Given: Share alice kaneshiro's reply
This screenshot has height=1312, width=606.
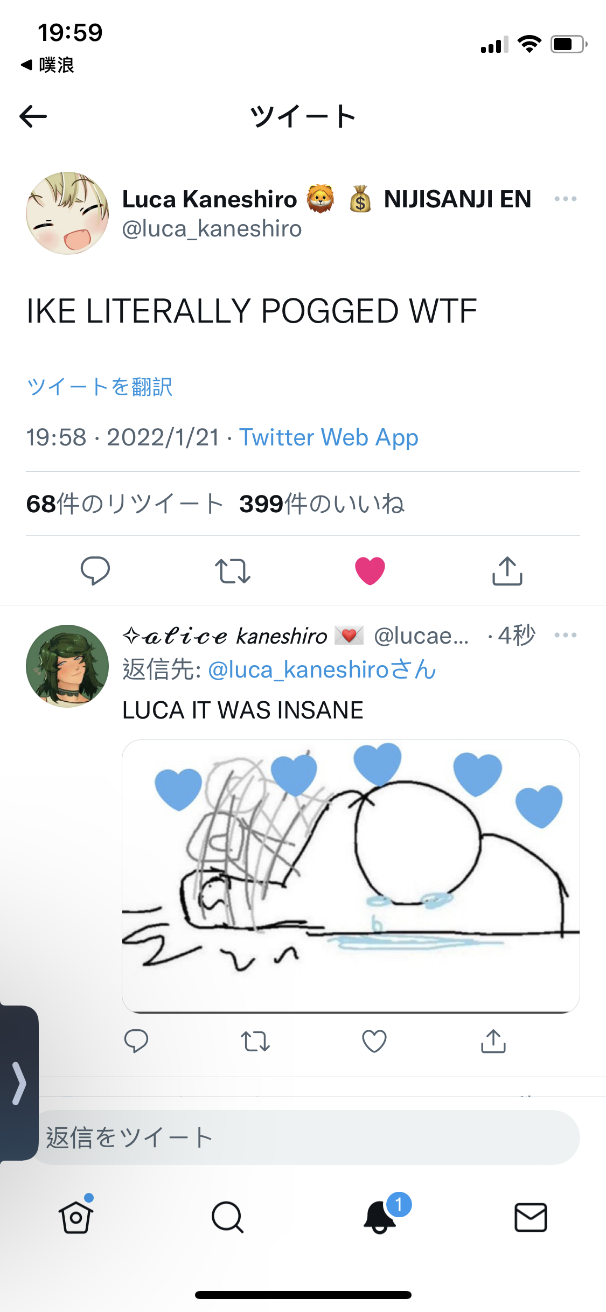Looking at the screenshot, I should click(493, 1041).
